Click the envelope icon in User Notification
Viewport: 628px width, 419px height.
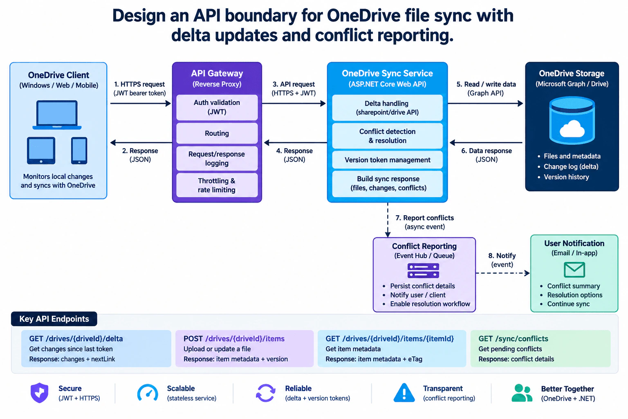click(574, 270)
